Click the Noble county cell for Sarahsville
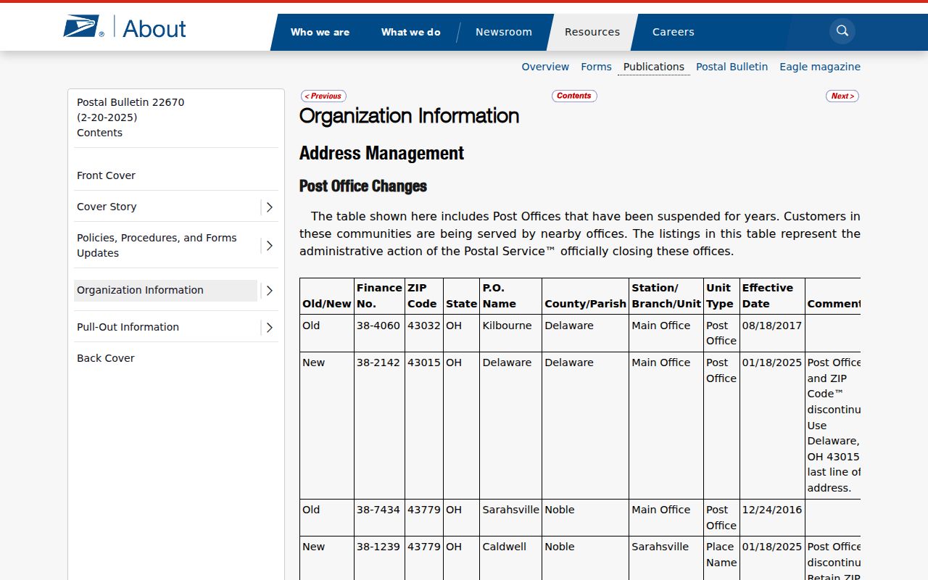 [x=585, y=518]
